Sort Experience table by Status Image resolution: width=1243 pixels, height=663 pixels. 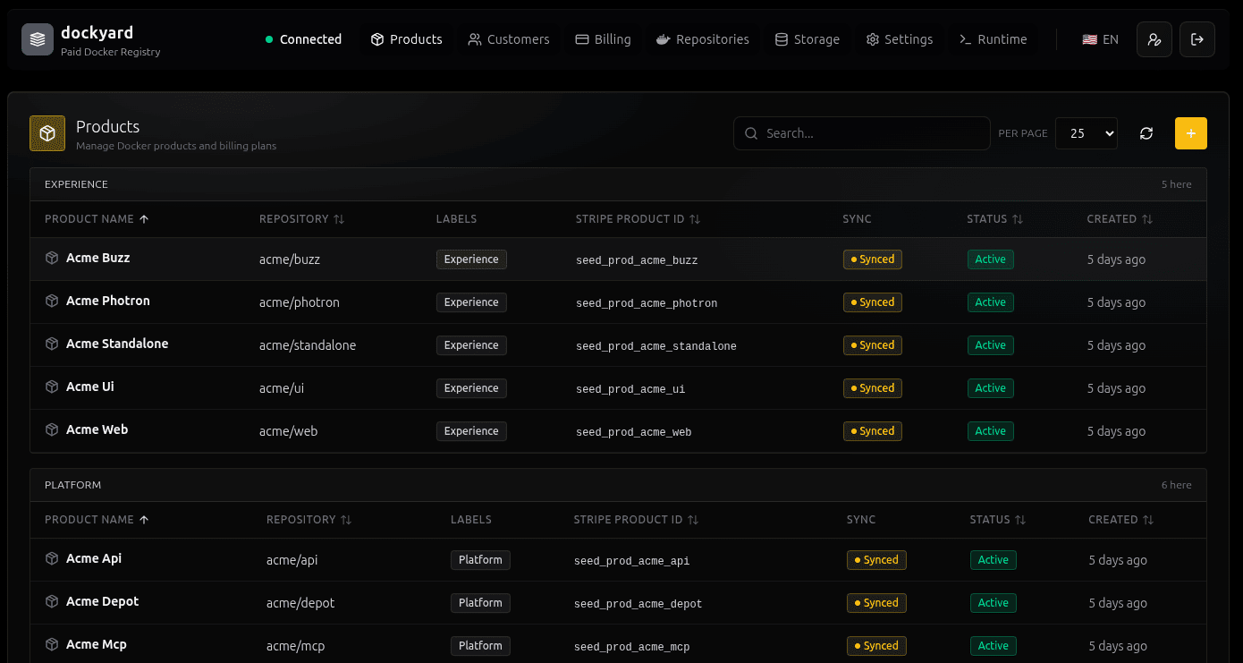click(994, 219)
